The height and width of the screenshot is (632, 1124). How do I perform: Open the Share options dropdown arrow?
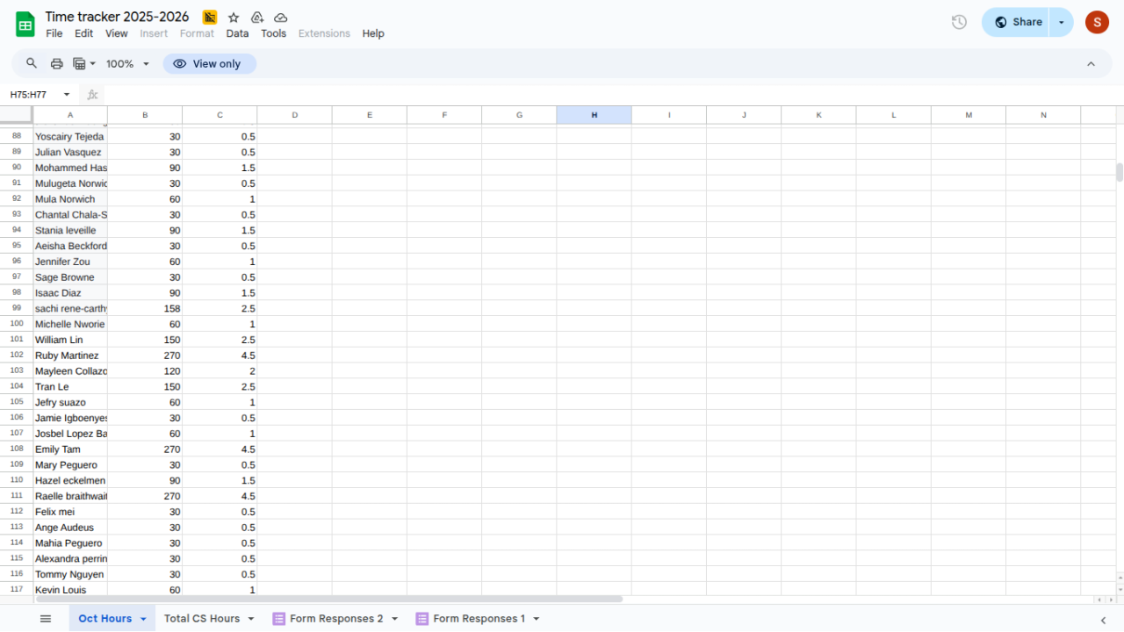(x=1062, y=22)
